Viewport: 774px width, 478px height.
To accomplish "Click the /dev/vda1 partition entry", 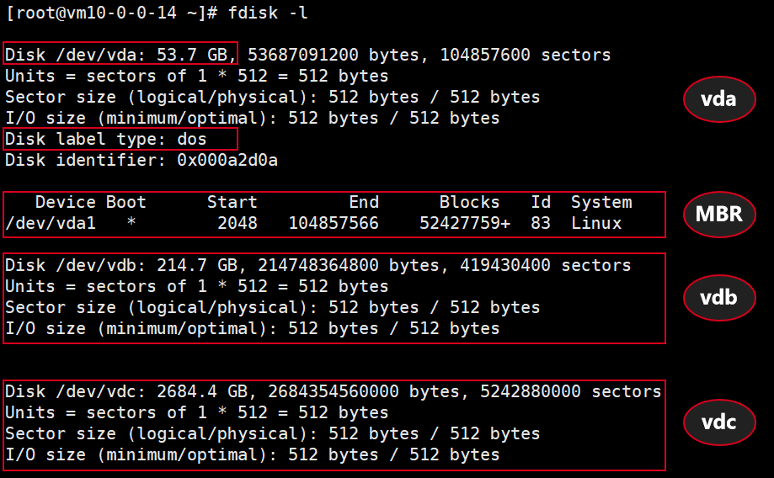I will tap(51, 223).
